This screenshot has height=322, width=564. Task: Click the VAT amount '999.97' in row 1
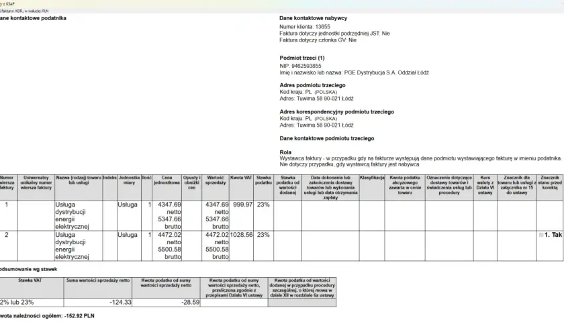point(243,205)
